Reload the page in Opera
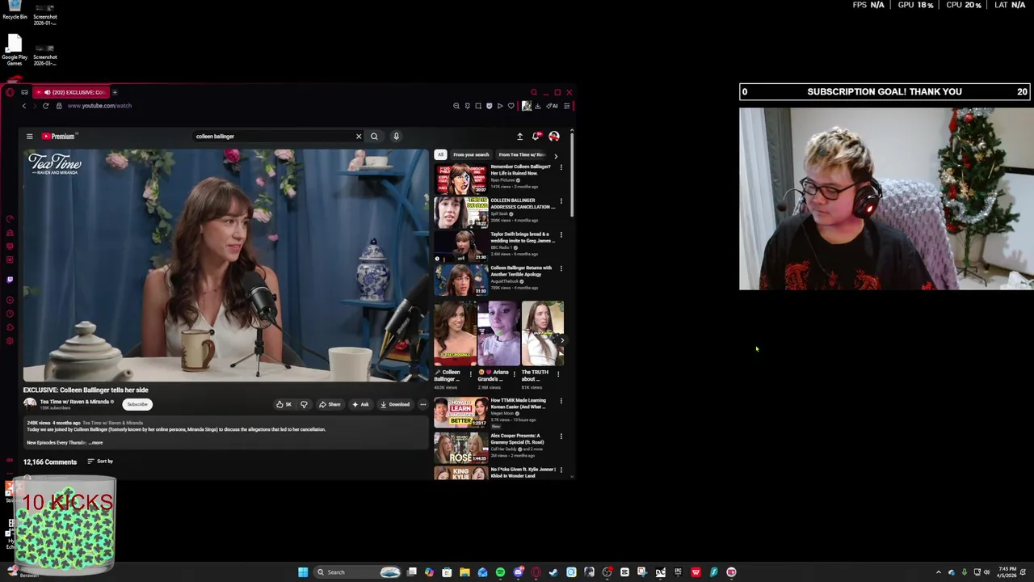 (45, 106)
